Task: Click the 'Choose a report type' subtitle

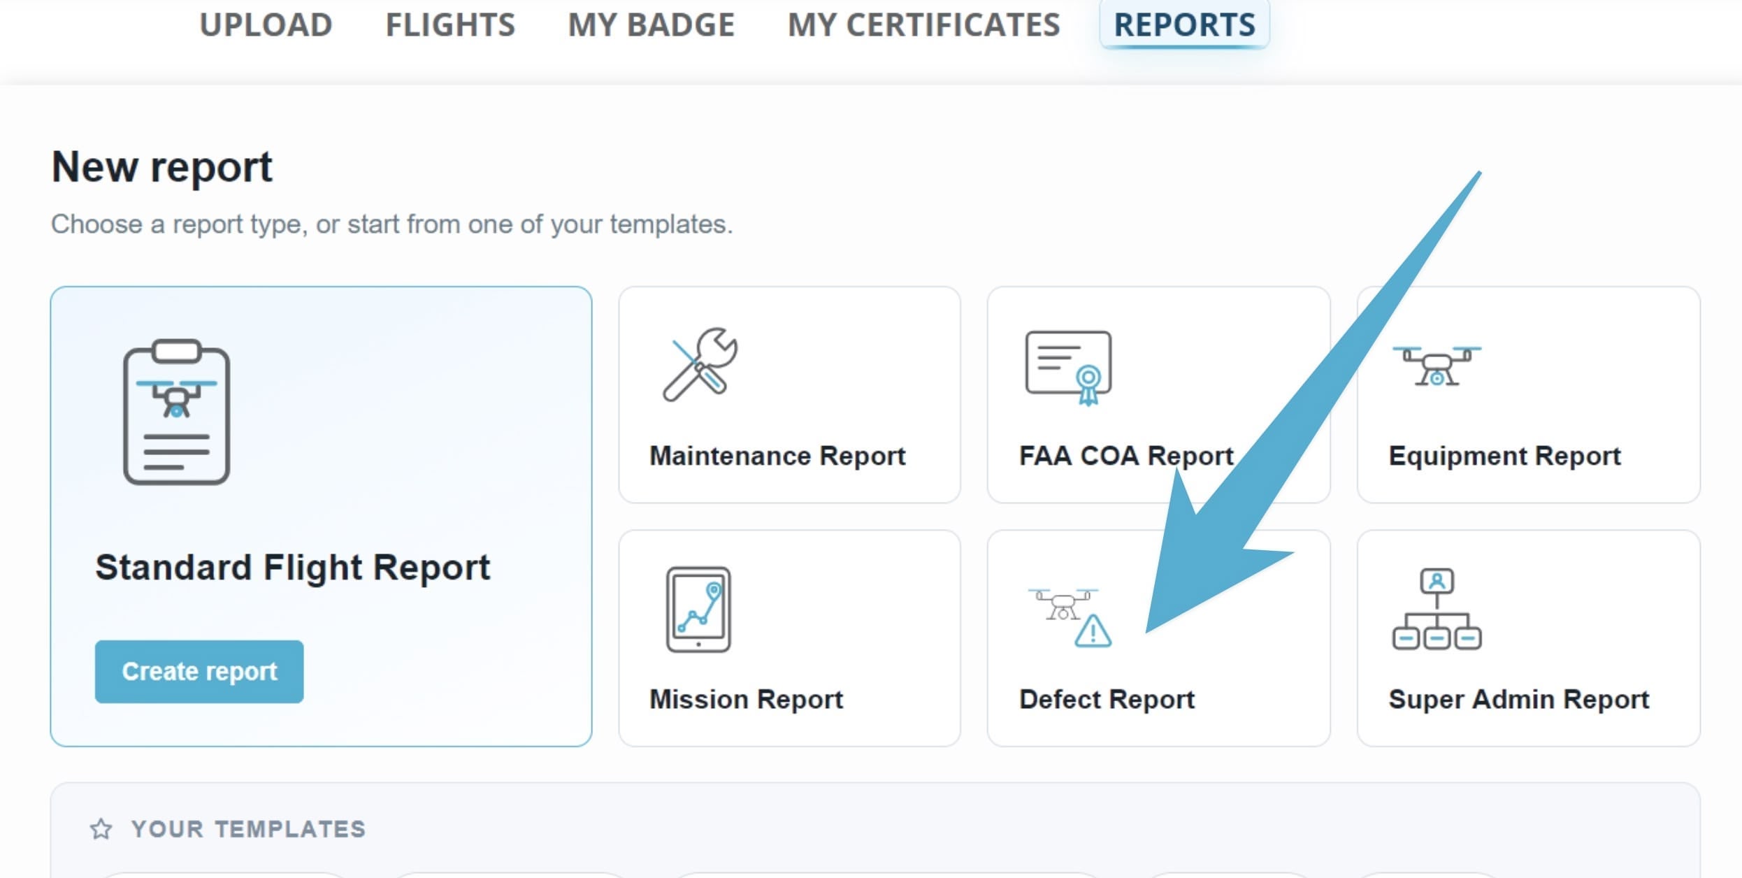Action: (x=391, y=224)
